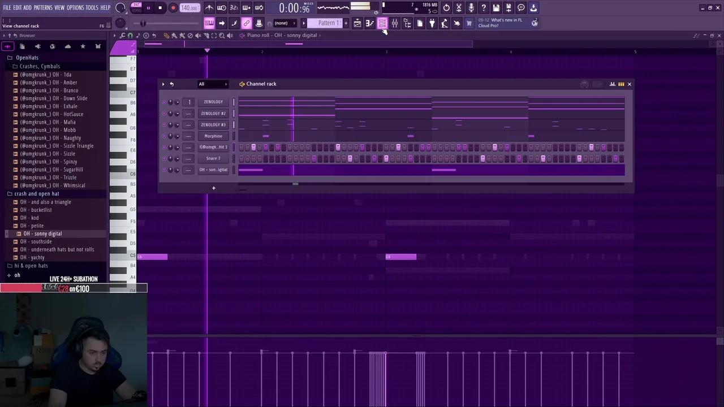Open the PATTERNS menu
This screenshot has height=407, width=724.
(43, 7)
